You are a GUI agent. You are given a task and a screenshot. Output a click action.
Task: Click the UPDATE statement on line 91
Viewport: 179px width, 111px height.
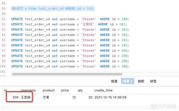point(70,19)
